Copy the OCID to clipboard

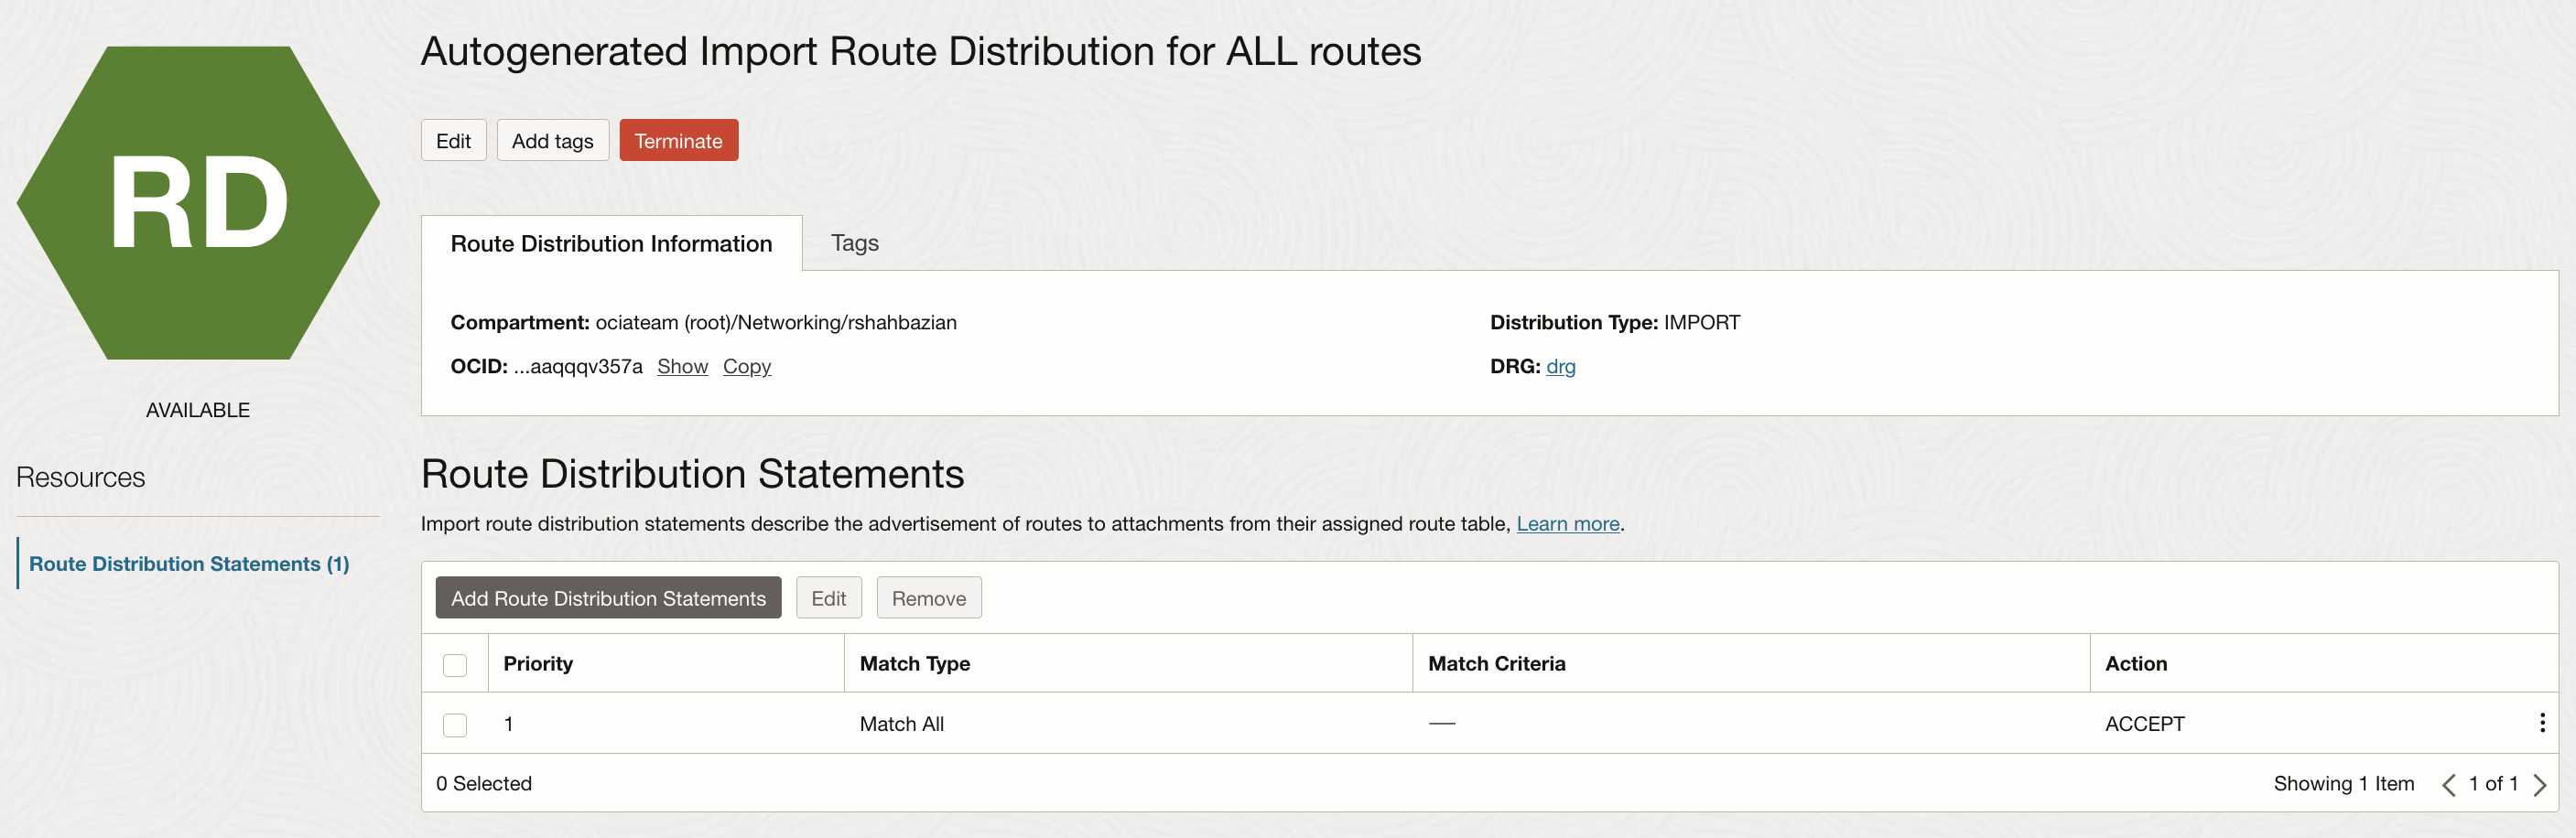[747, 366]
